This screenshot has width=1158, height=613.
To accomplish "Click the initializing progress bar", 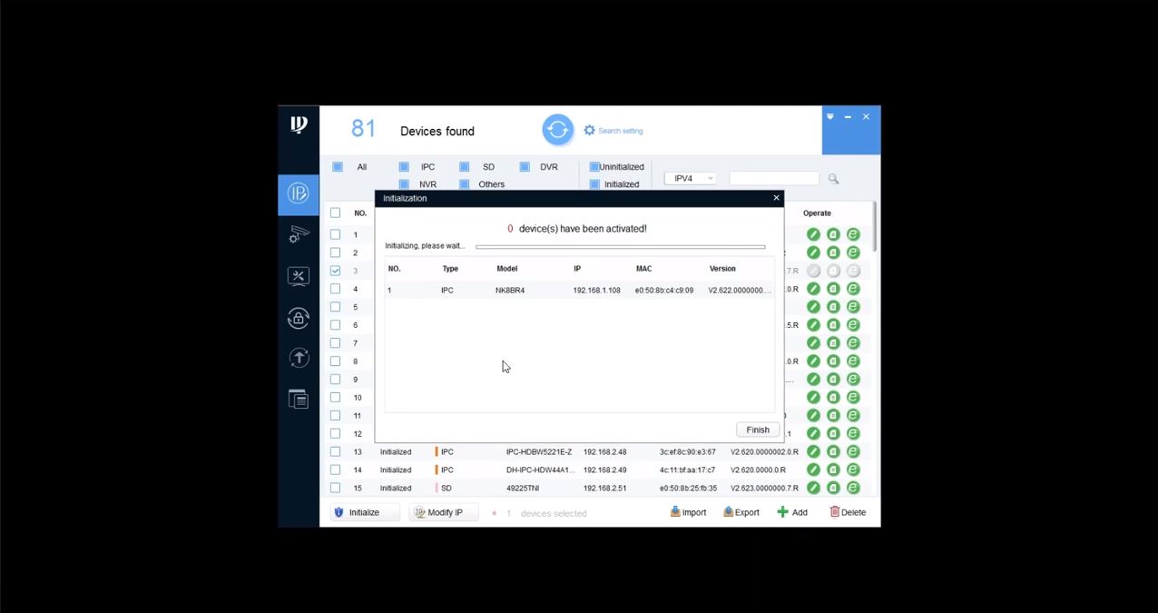I will 620,246.
